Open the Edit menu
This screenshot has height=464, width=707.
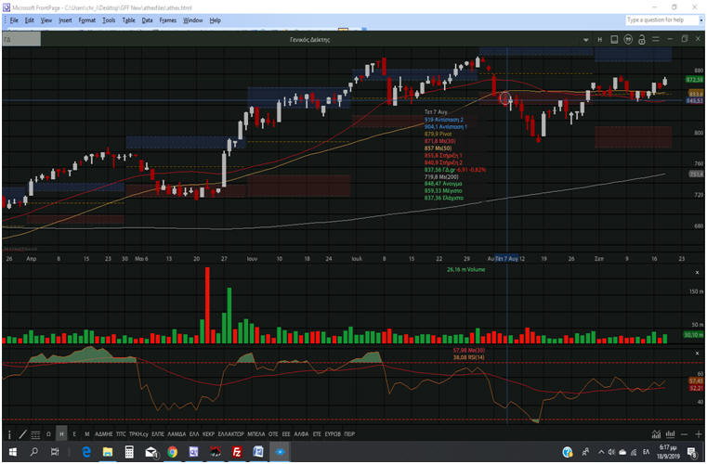pos(30,20)
